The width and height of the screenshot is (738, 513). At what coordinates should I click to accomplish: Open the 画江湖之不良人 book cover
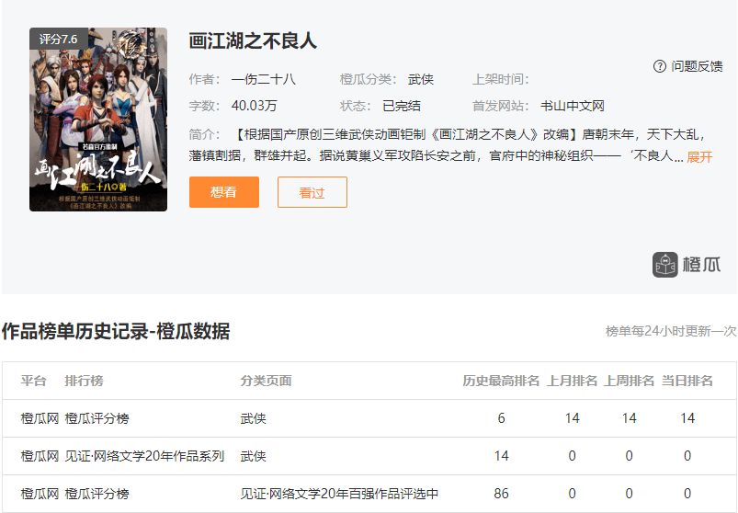[x=98, y=120]
